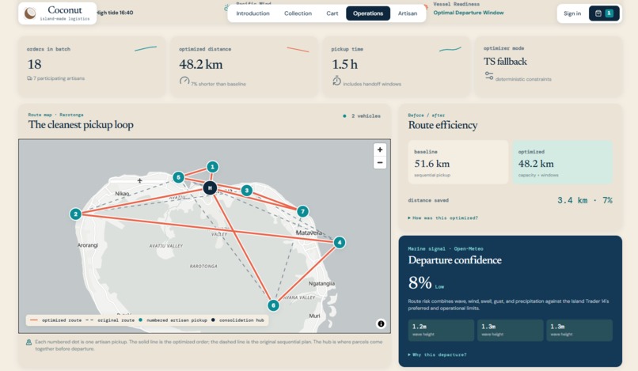Click 'Departure confidence' heading
The height and width of the screenshot is (371, 638).
coord(454,260)
